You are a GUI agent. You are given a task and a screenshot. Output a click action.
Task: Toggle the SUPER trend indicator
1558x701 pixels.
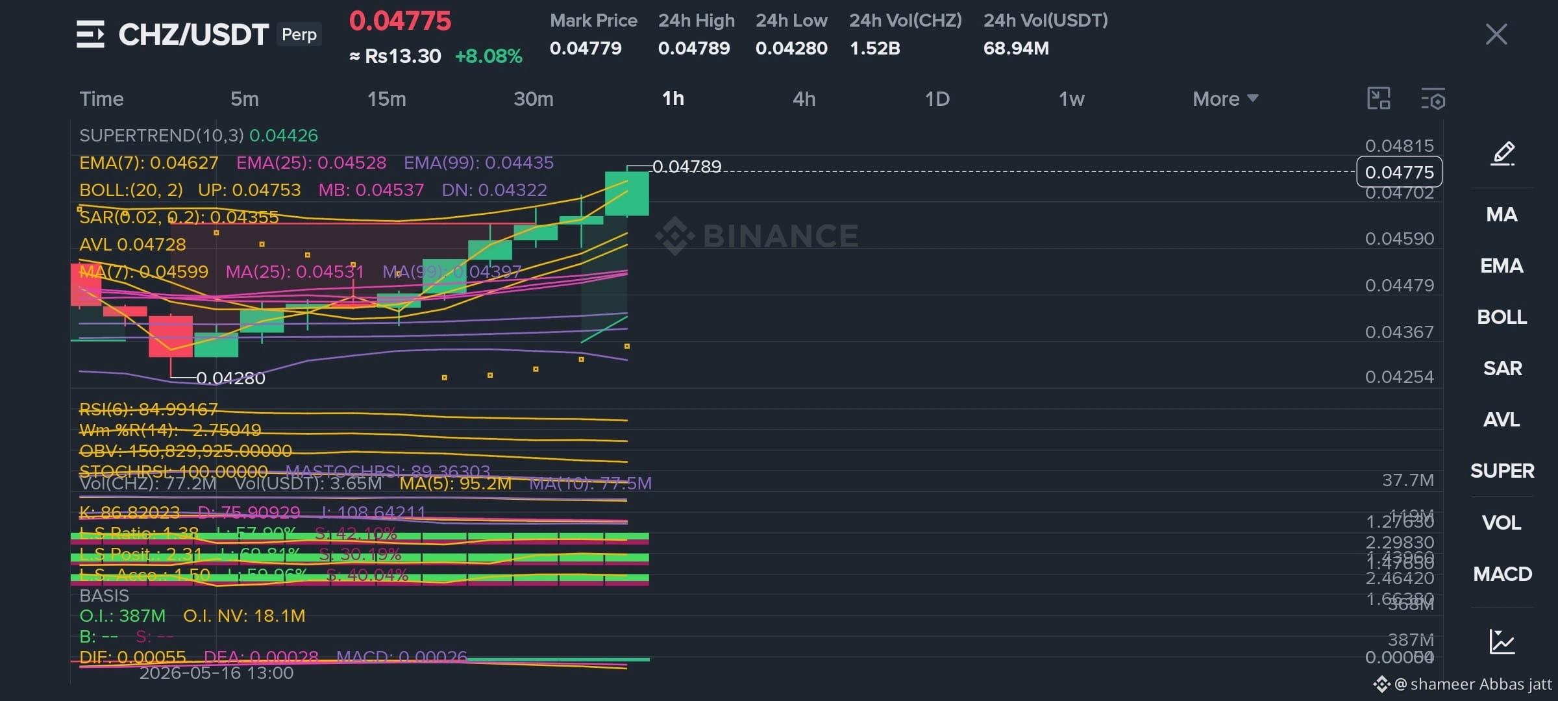1502,471
